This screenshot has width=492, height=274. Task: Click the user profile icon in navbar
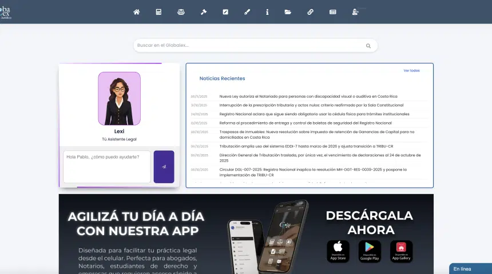point(355,12)
